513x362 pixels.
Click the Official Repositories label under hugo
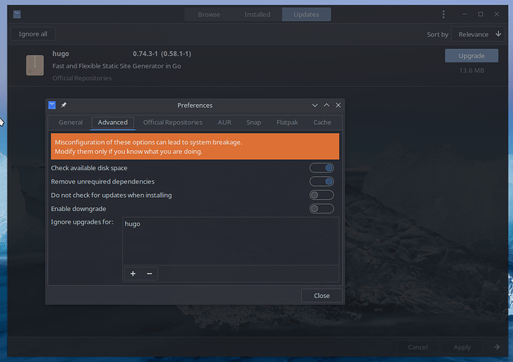click(x=82, y=78)
